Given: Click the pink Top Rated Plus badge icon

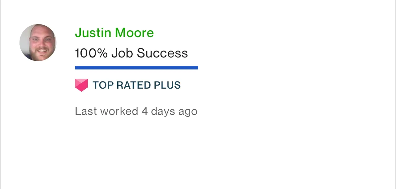Looking at the screenshot, I should 81,85.
